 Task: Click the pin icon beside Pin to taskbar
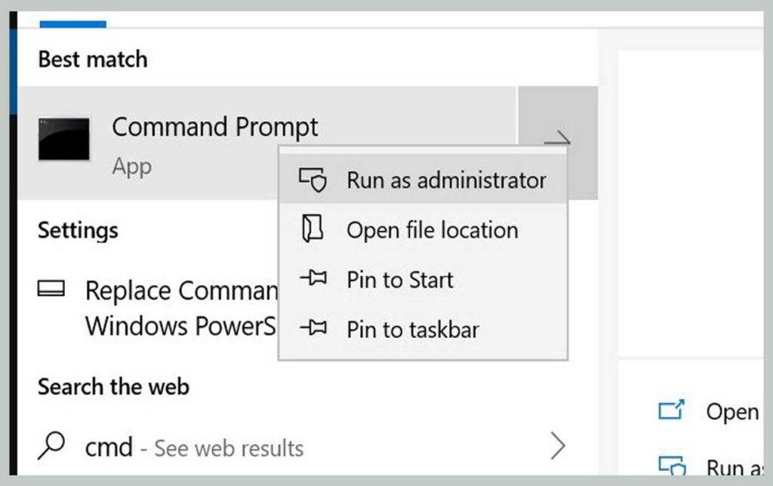point(317,329)
